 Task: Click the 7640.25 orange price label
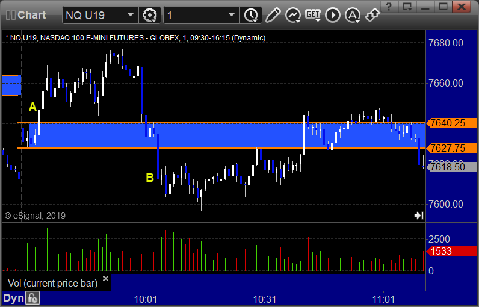click(451, 123)
